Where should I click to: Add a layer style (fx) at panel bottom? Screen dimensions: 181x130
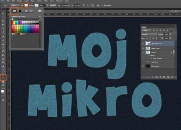point(153,77)
